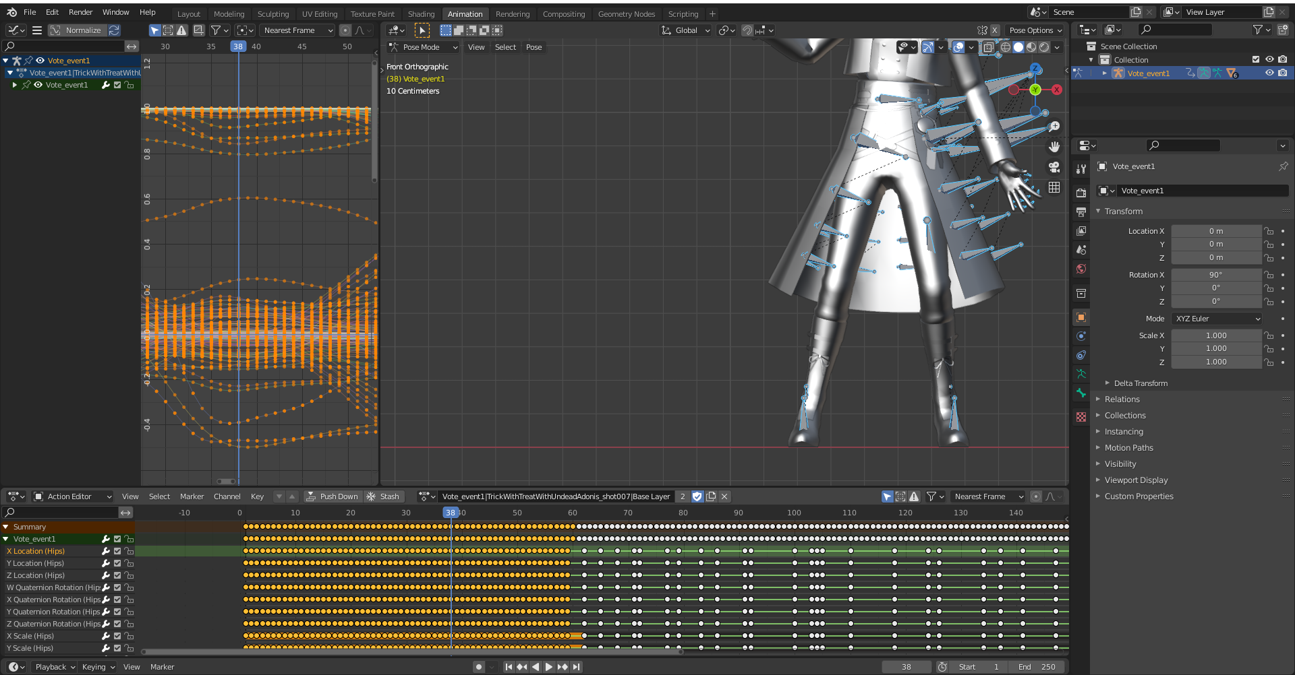The width and height of the screenshot is (1295, 675).
Task: Open the Armature data properties tab
Action: (x=1081, y=374)
